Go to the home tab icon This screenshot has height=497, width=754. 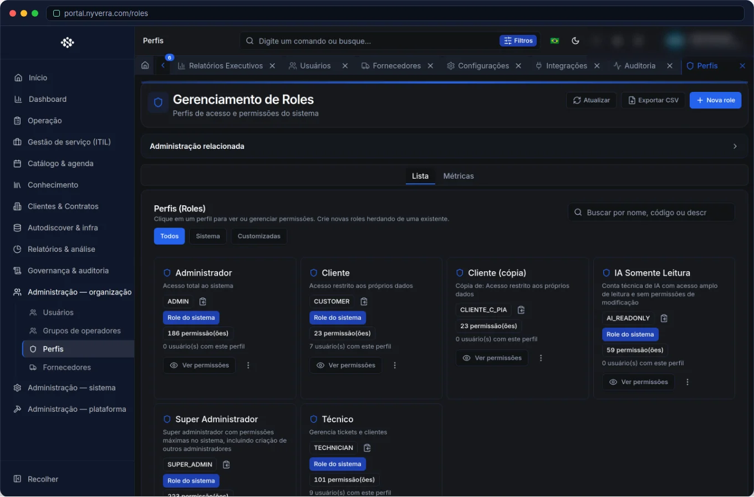[x=145, y=65]
